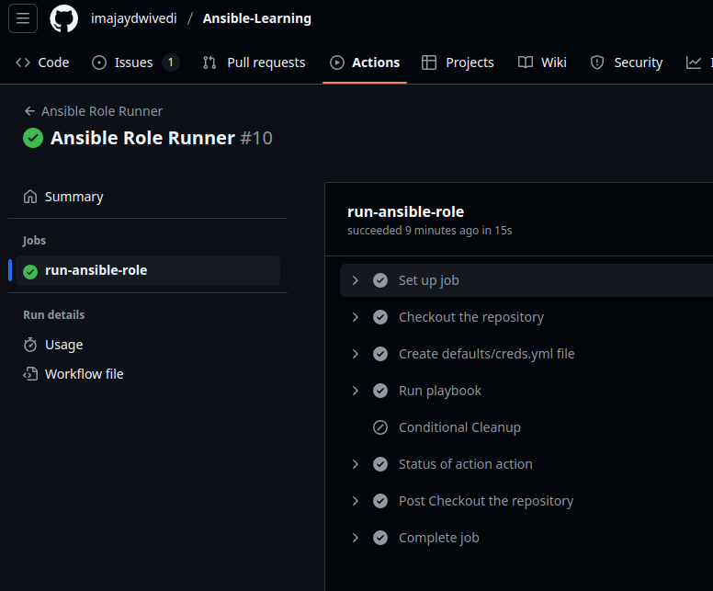
Task: Go to the Wiki tab
Action: [x=542, y=63]
